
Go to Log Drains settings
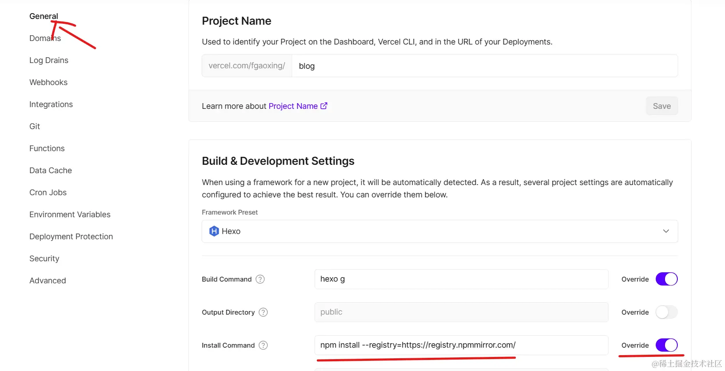(49, 60)
